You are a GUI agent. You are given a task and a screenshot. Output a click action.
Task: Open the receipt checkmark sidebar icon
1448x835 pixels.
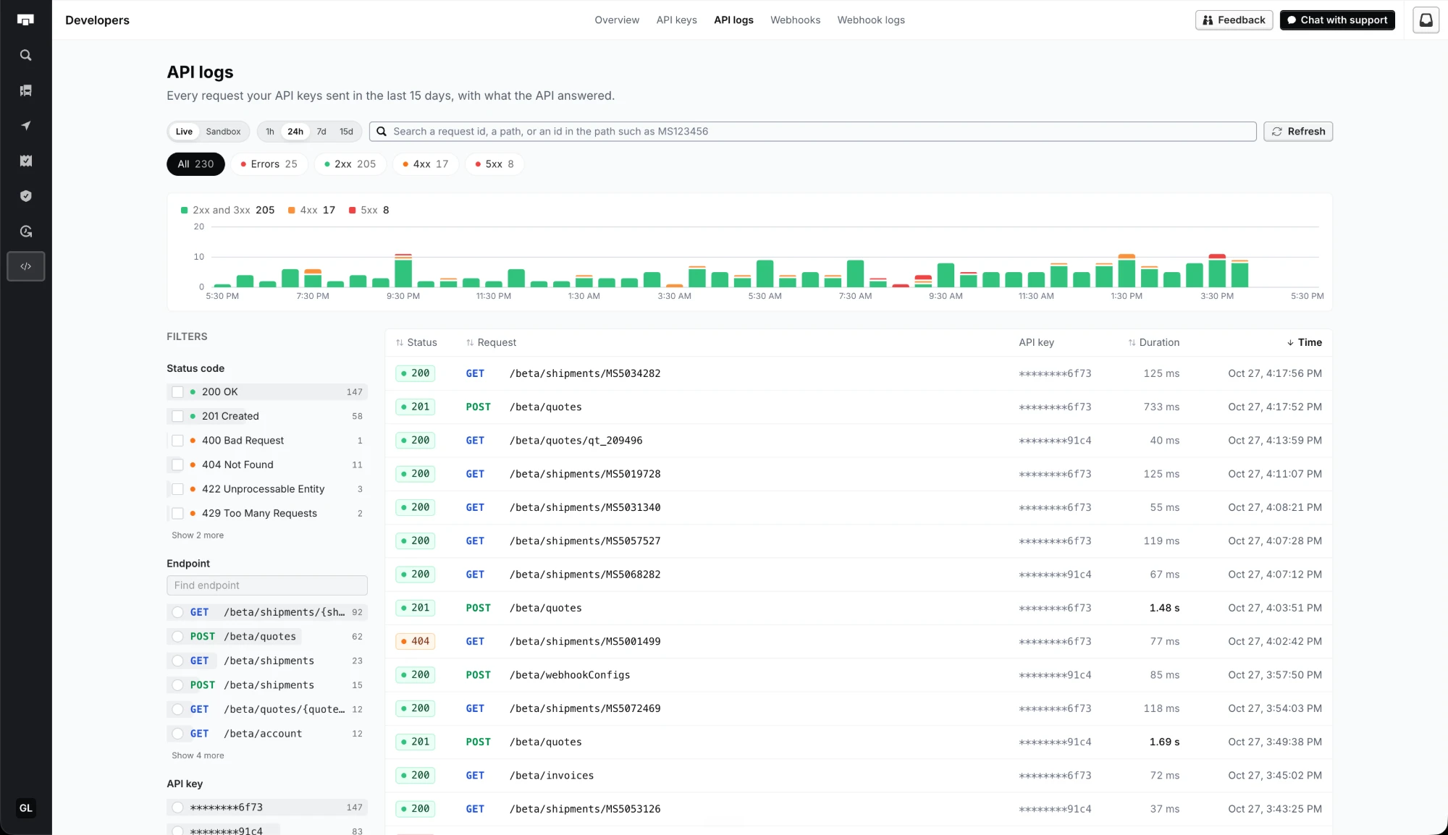pos(26,161)
